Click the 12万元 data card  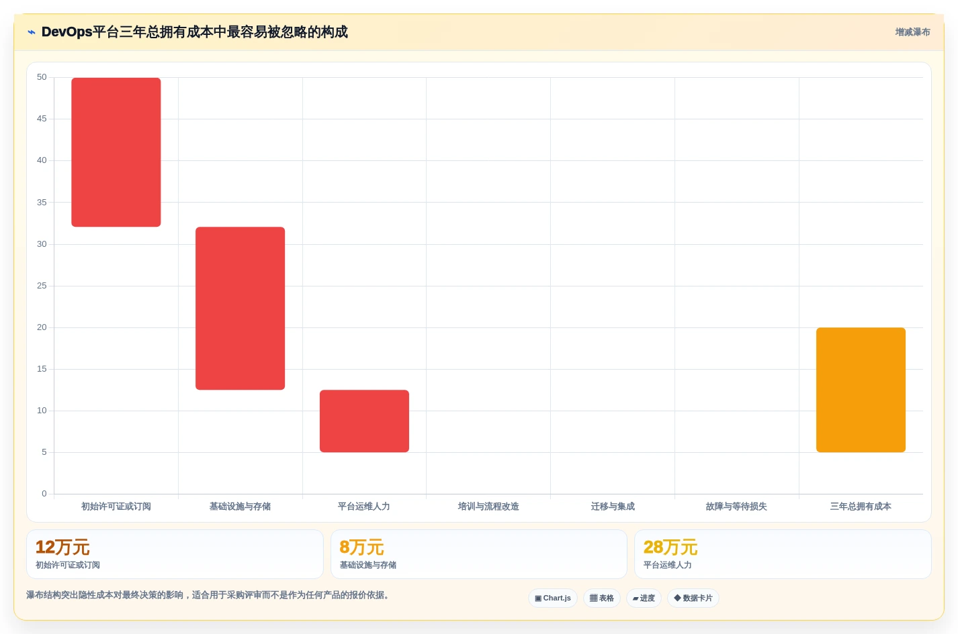175,554
